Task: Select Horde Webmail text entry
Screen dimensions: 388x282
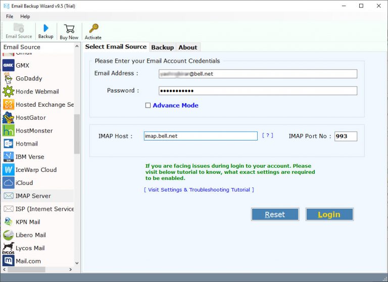Action: 37,91
